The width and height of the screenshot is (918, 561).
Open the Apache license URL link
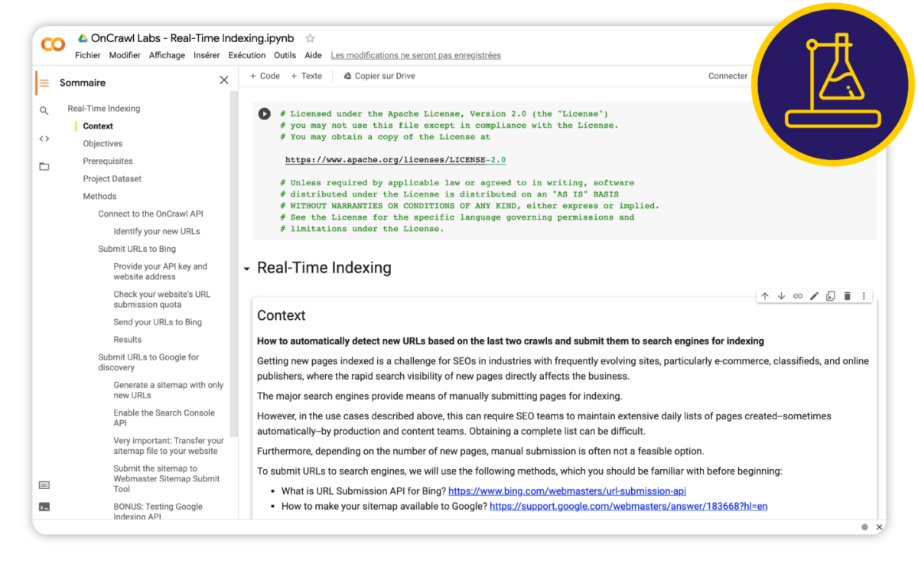tap(396, 160)
